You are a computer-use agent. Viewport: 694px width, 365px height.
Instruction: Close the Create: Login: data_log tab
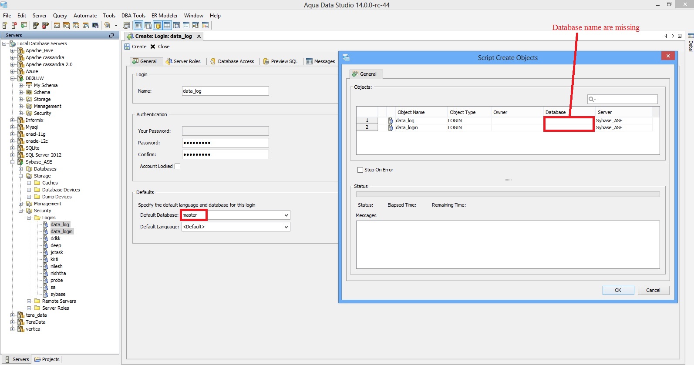pyautogui.click(x=199, y=36)
